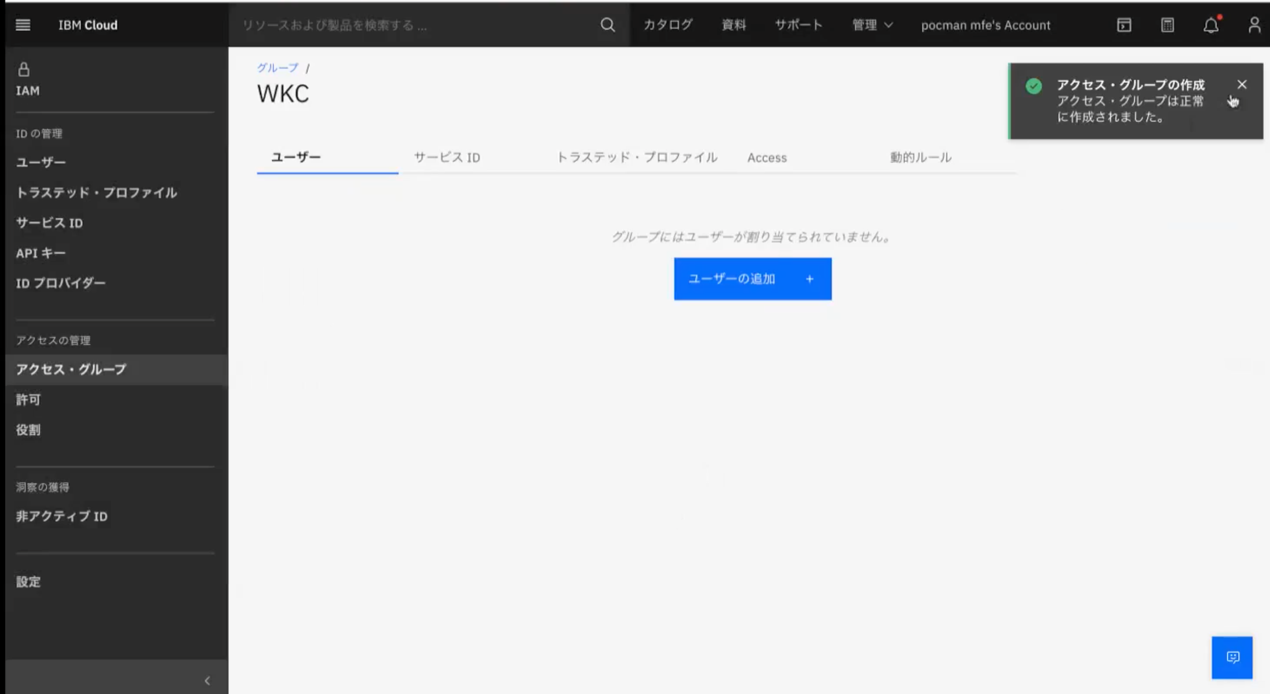
Task: Open the pocman mfe's Account switcher
Action: 985,25
